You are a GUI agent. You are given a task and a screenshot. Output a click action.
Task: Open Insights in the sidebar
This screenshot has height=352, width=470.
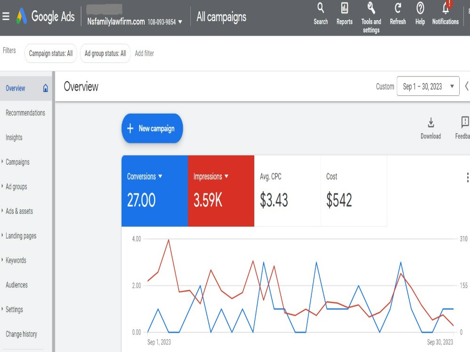14,138
